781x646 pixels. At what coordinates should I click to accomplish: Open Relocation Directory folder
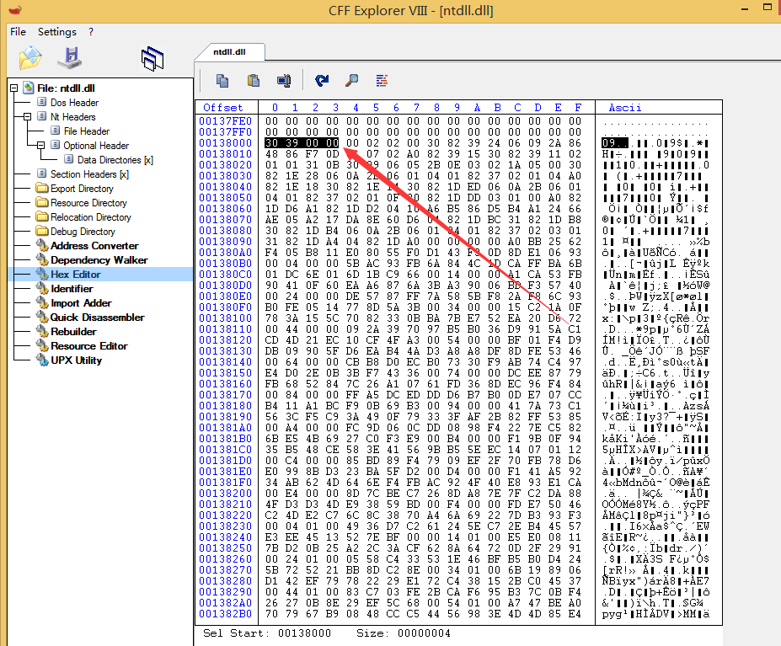coord(91,217)
